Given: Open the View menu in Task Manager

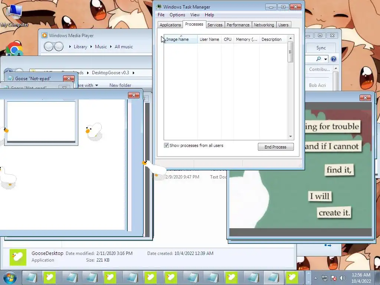Looking at the screenshot, I should [x=195, y=15].
